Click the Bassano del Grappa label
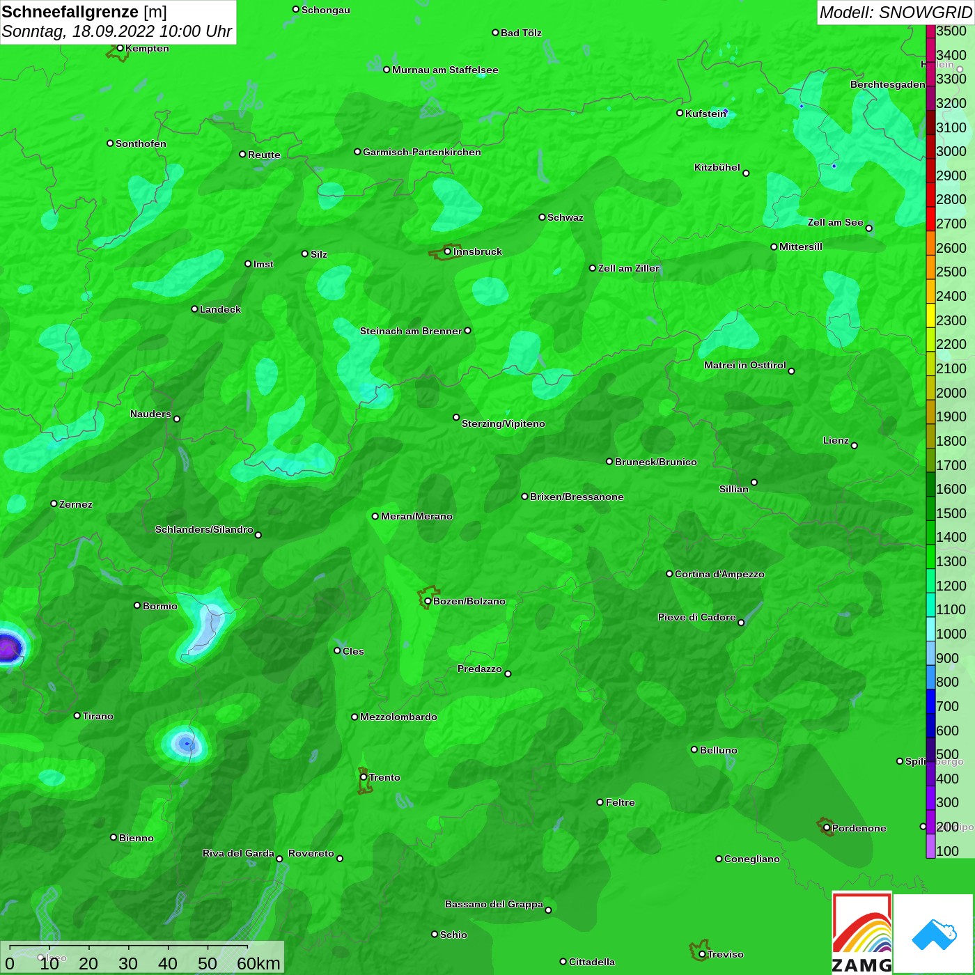The width and height of the screenshot is (975, 975). coord(494,904)
